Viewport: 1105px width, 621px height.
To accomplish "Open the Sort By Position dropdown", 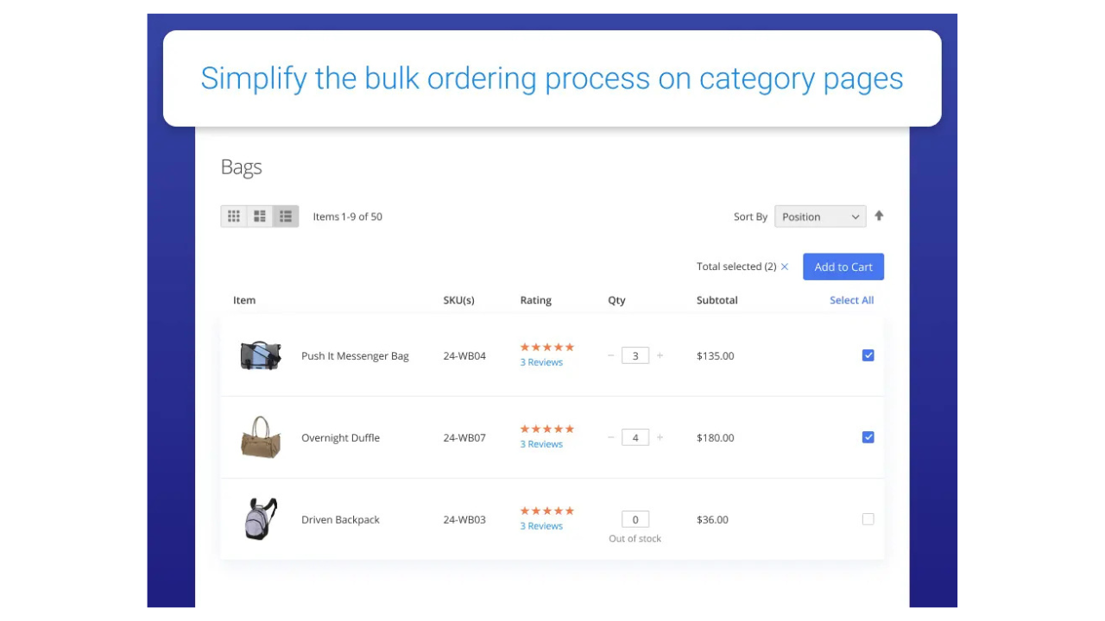I will (819, 216).
